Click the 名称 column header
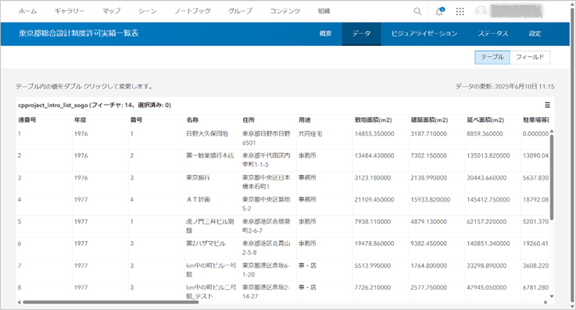The image size is (576, 310). 192,120
